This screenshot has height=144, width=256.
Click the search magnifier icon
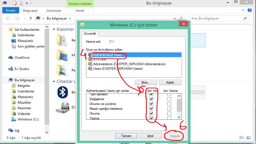click(245, 19)
